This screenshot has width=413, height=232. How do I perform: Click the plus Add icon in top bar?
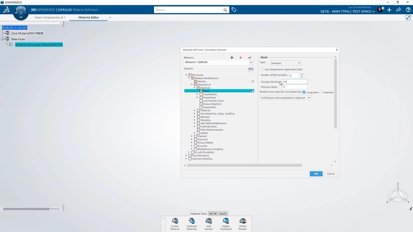(389, 10)
